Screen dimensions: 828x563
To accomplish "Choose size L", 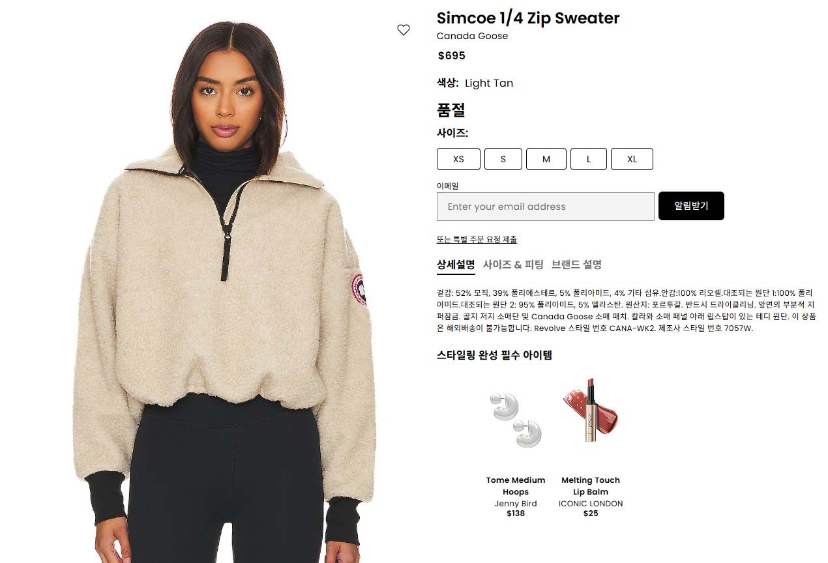I will pos(589,159).
